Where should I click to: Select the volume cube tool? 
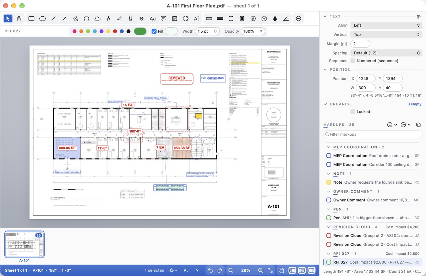[264, 18]
